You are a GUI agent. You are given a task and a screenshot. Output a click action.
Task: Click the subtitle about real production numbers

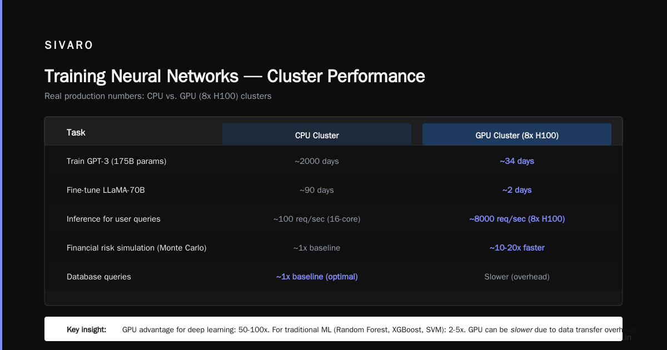158,96
